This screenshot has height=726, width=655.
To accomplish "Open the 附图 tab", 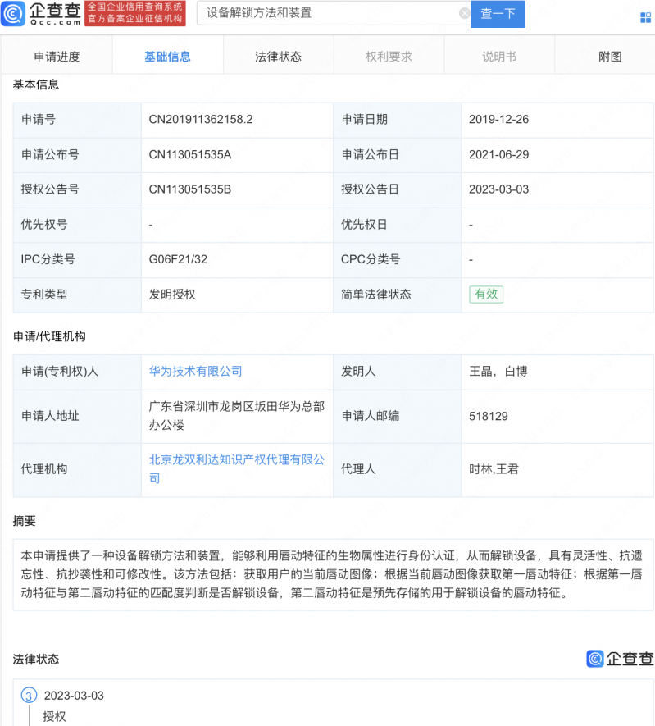I will (x=610, y=57).
